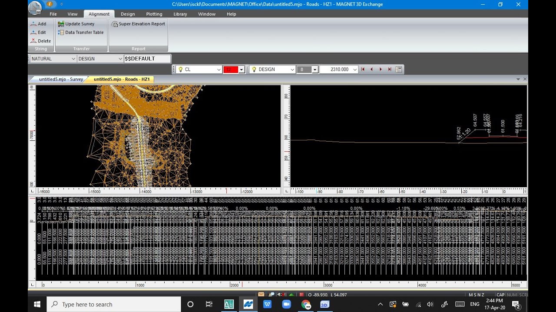Open the Wi-Fi network tray icon
The image size is (556, 312).
pos(418,304)
